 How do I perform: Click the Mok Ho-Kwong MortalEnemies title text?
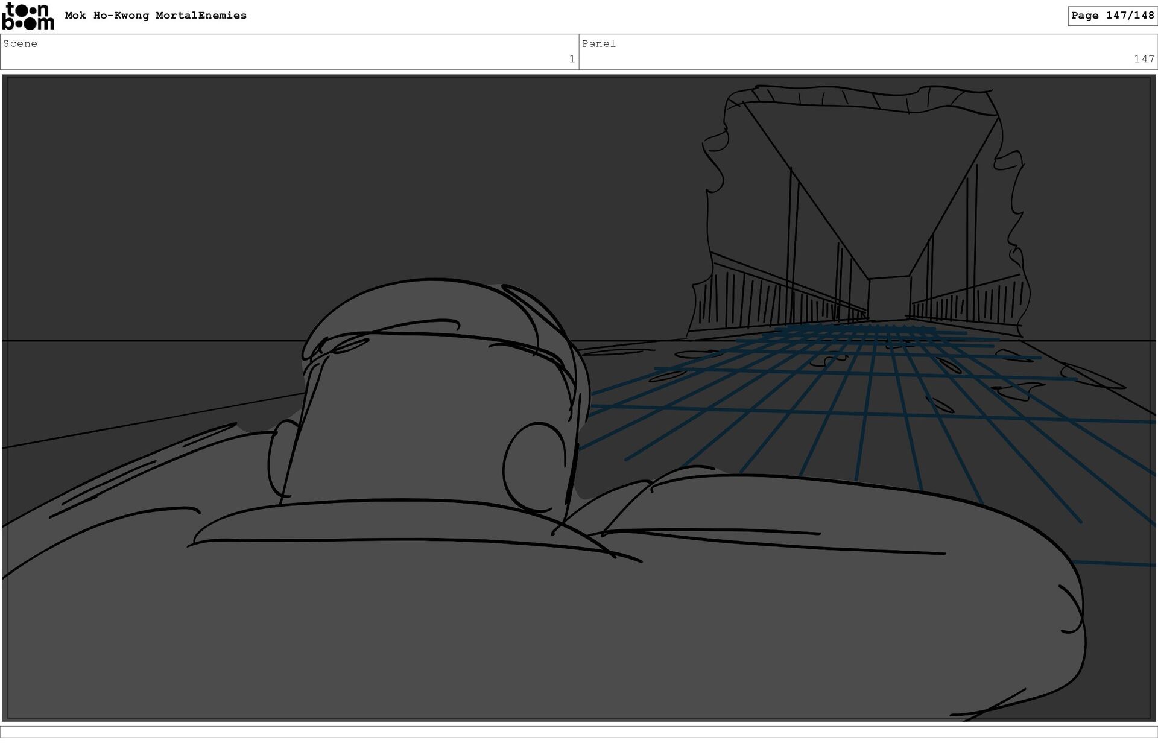(x=156, y=16)
